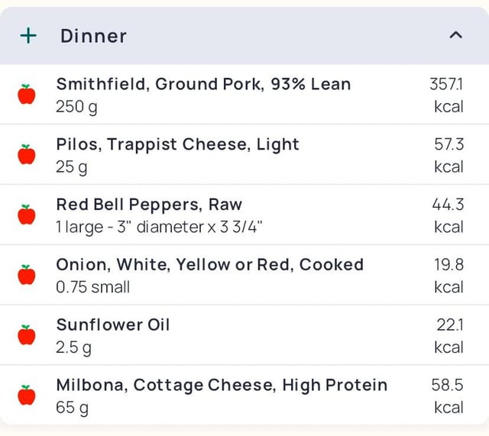Viewport: 489px width, 436px height.
Task: Select Milbona, Cottage Cheese, High Protein item
Action: 244,396
